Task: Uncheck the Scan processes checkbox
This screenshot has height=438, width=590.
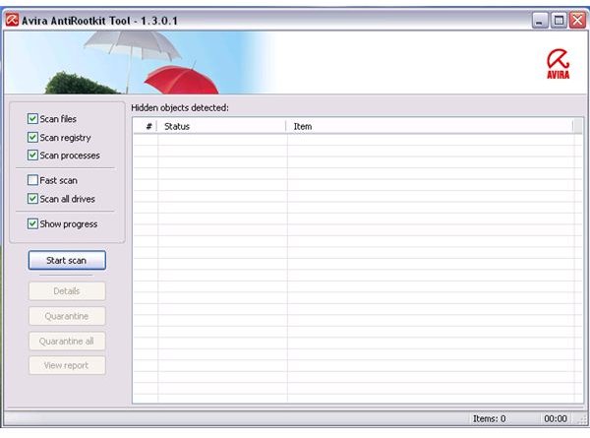Action: tap(32, 155)
